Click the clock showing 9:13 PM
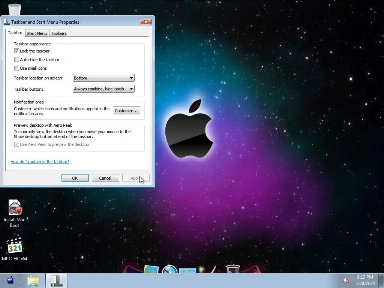 [365, 277]
